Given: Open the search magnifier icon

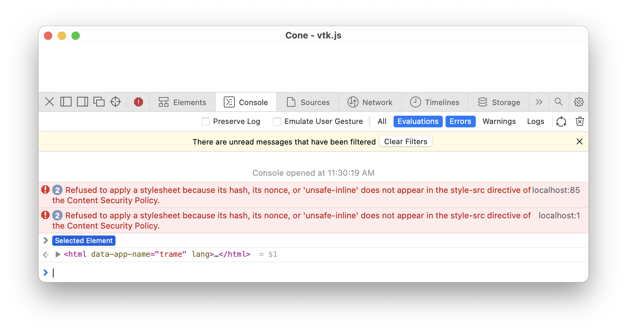Looking at the screenshot, I should [559, 102].
